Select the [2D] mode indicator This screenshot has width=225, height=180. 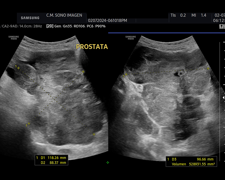pyautogui.click(x=50, y=26)
